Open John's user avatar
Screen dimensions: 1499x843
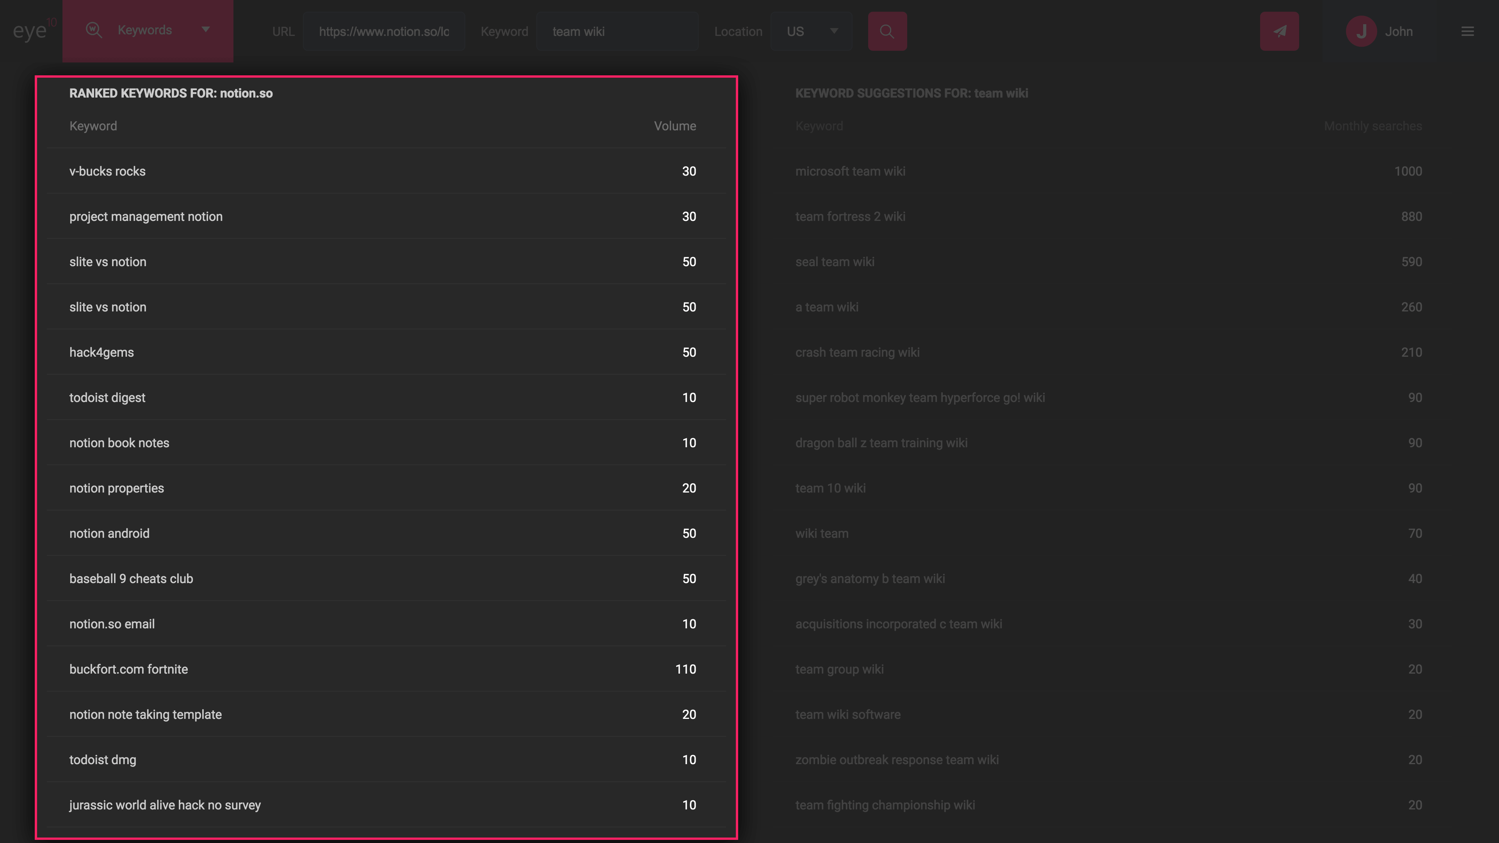(x=1361, y=31)
